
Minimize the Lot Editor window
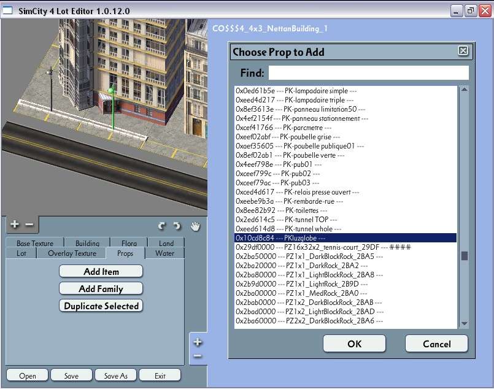click(456, 11)
